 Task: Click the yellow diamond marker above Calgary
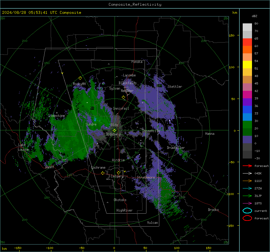118,173
